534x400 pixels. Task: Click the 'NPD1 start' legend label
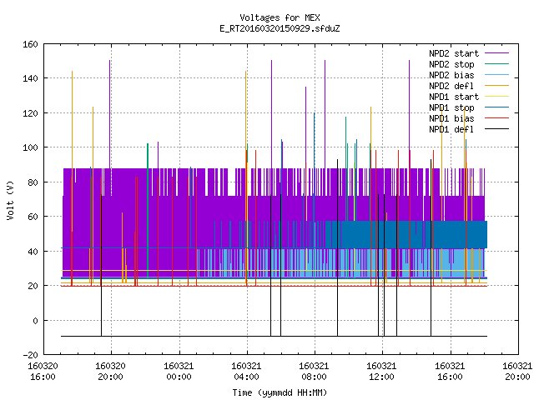click(x=454, y=97)
